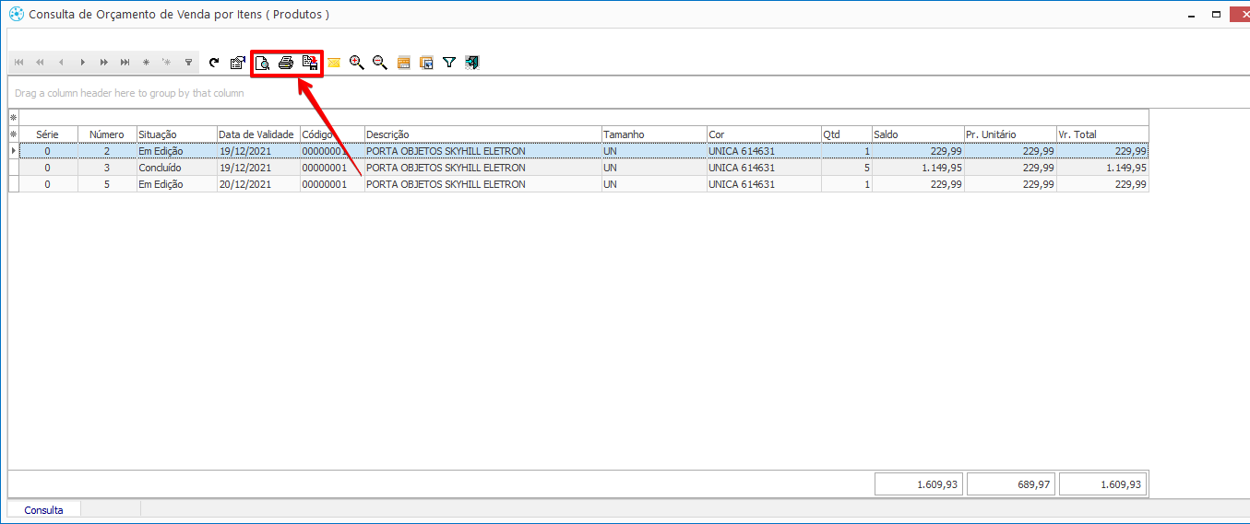Viewport: 1250px width, 524px height.
Task: Click the insert record asterisk button
Action: (146, 63)
